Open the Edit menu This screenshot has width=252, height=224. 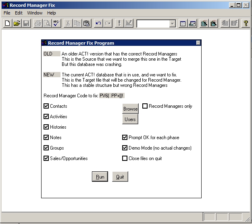pyautogui.click(x=19, y=13)
